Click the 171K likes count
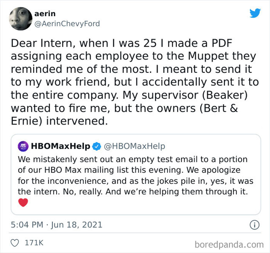This screenshot has height=253, width=270. pyautogui.click(x=34, y=243)
